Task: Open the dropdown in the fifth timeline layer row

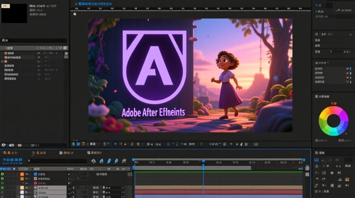Action: point(114,192)
